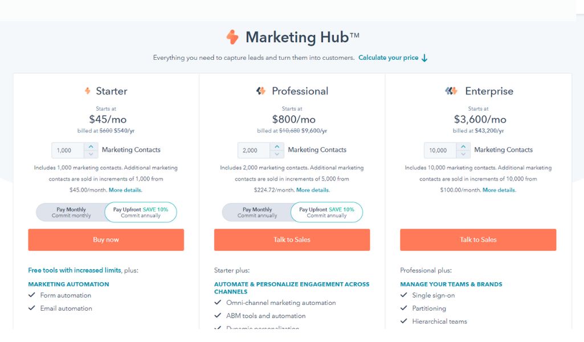
Task: Click the Professional plan double bolt icon
Action: click(x=261, y=91)
